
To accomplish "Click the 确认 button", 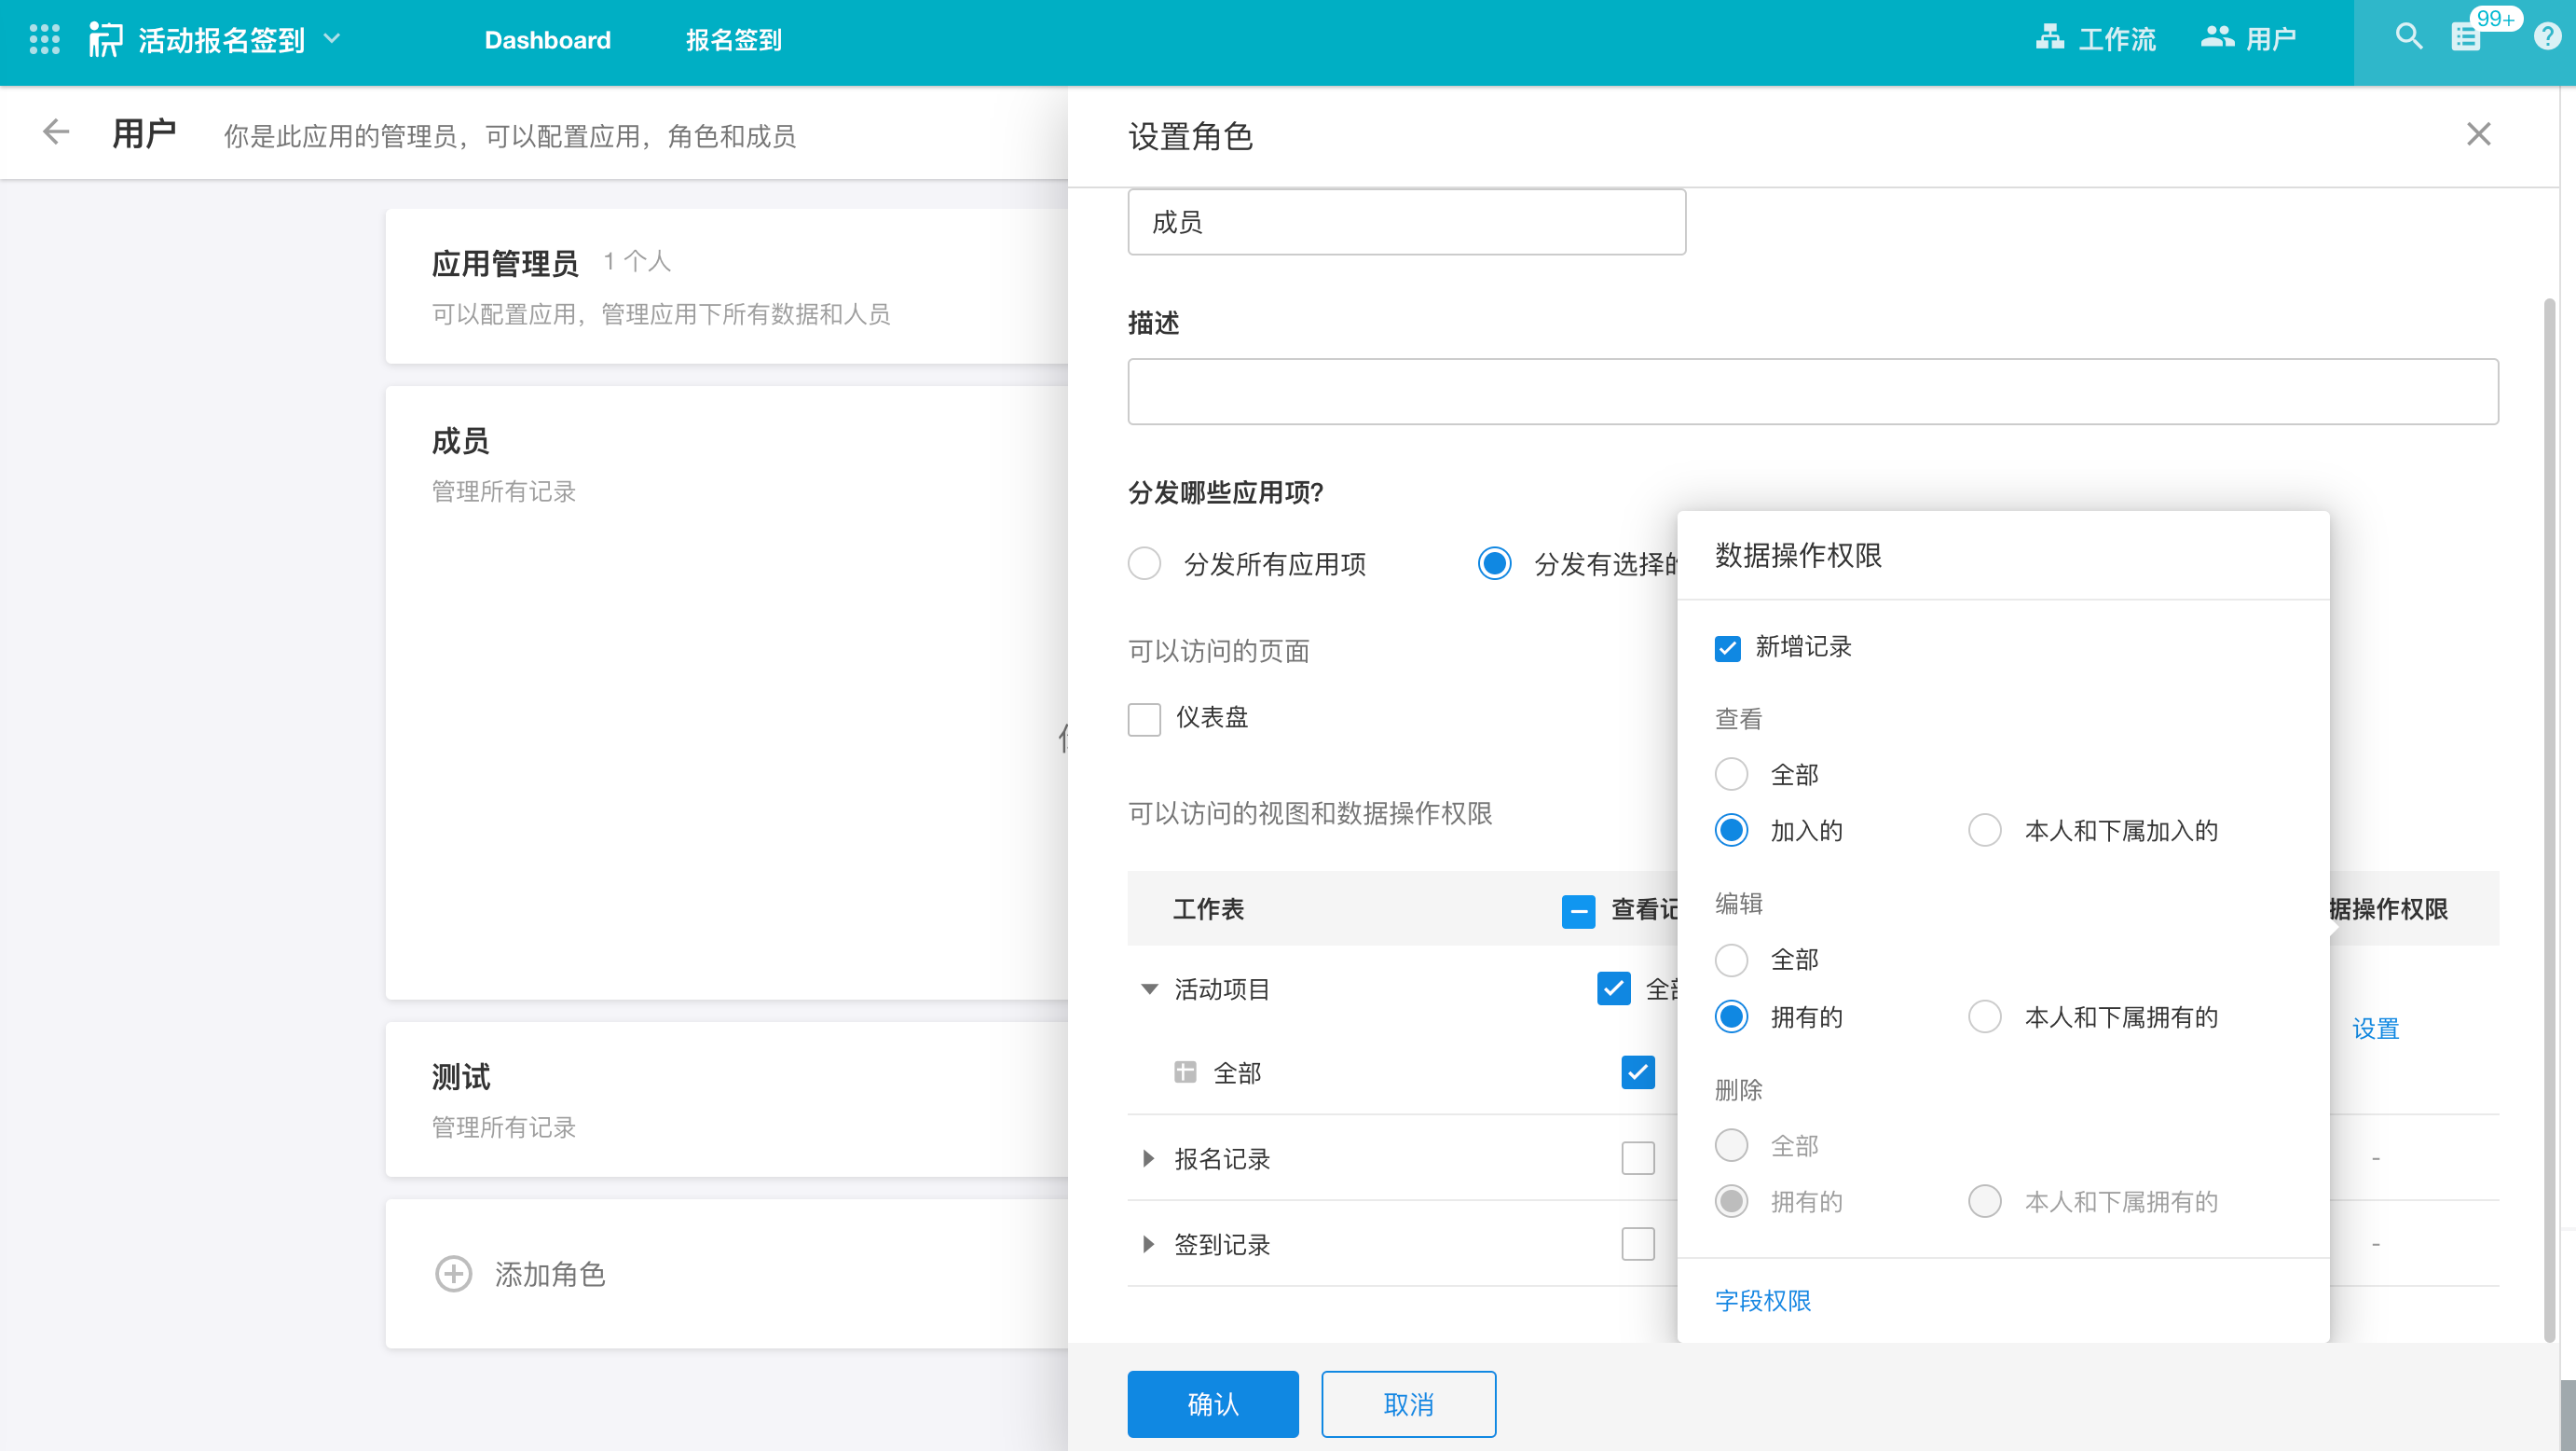I will tap(1212, 1404).
